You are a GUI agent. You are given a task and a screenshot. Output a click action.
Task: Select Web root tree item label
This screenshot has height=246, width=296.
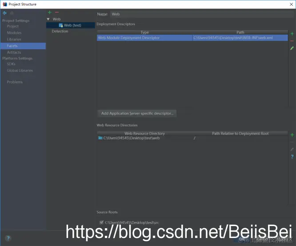coord(56,19)
